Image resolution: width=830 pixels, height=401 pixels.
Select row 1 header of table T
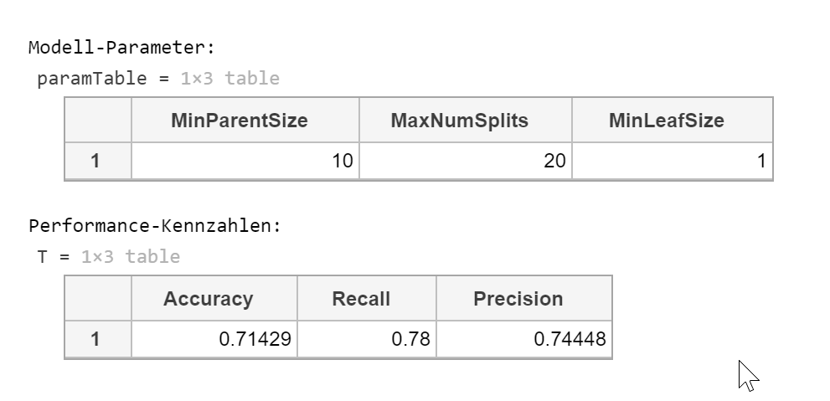coord(98,339)
